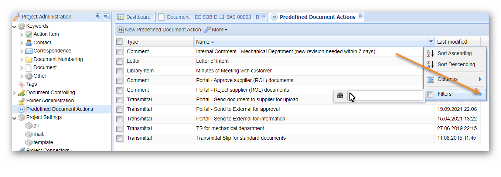The width and height of the screenshot is (501, 177).
Task: Click the New Predefined Document Action icon
Action: (x=120, y=30)
